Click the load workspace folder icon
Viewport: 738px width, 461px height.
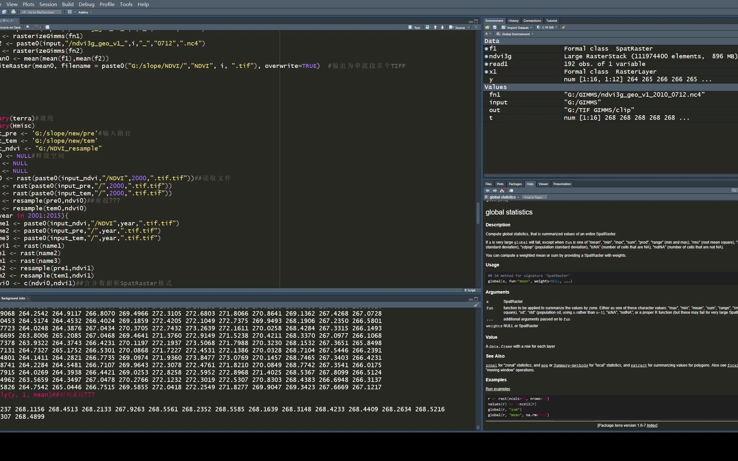pyautogui.click(x=488, y=28)
